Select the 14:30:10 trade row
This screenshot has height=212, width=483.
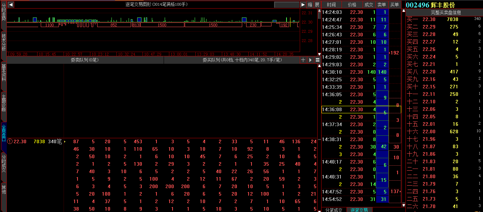(x=361, y=72)
